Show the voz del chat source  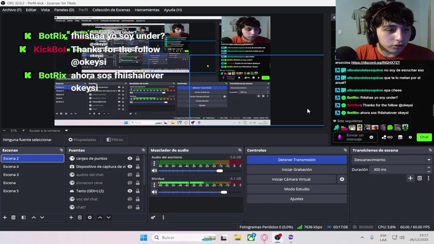coord(130,199)
